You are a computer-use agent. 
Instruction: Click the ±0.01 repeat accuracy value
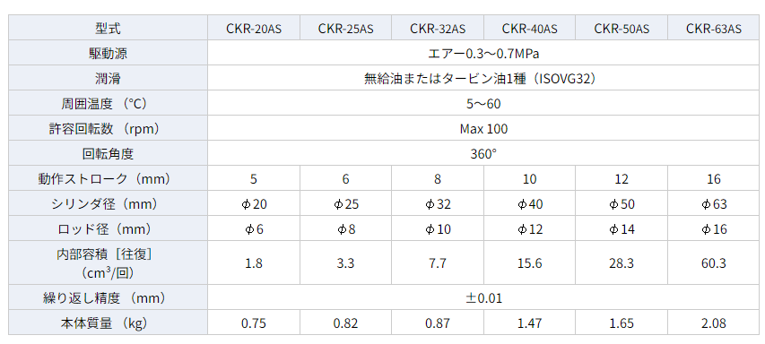(483, 297)
